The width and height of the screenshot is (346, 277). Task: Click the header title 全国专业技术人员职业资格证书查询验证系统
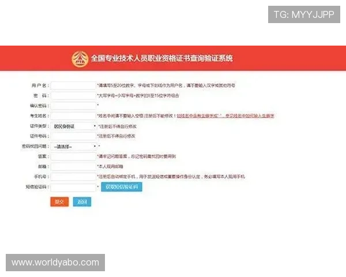[x=161, y=58]
